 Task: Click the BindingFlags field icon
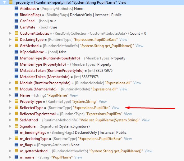16,15
